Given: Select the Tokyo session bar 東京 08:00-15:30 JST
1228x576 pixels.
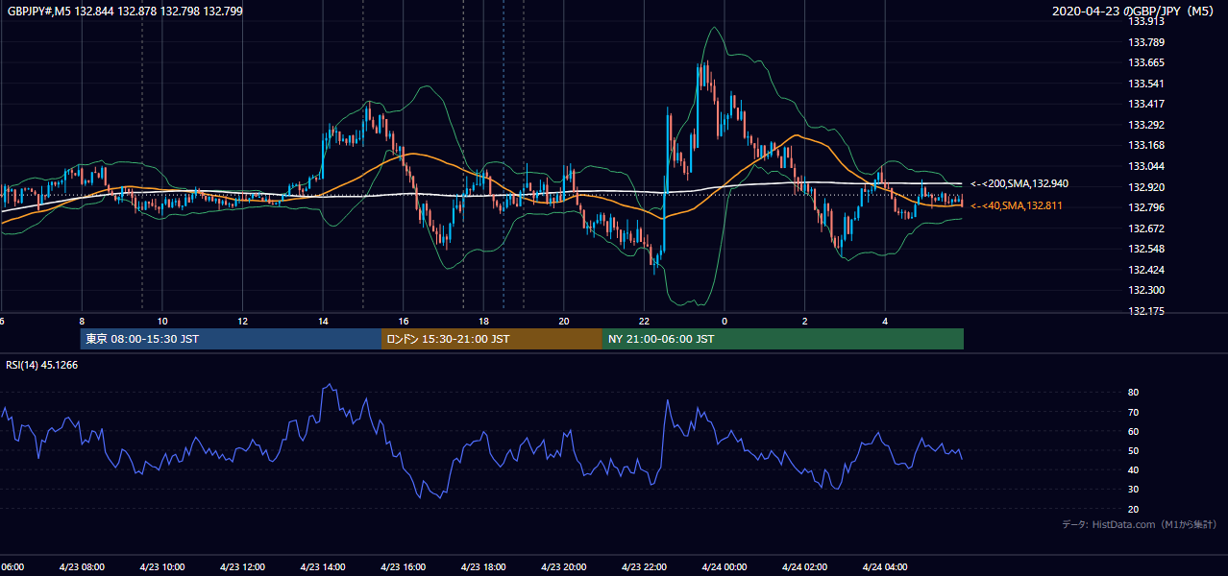Looking at the screenshot, I should (231, 339).
